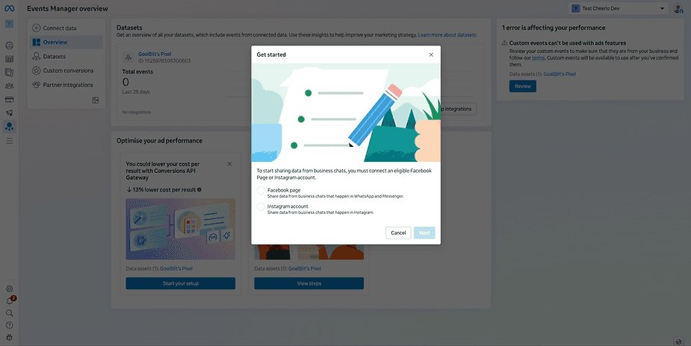Click the Custom conversions star icon
The image size is (691, 346).
click(x=36, y=71)
